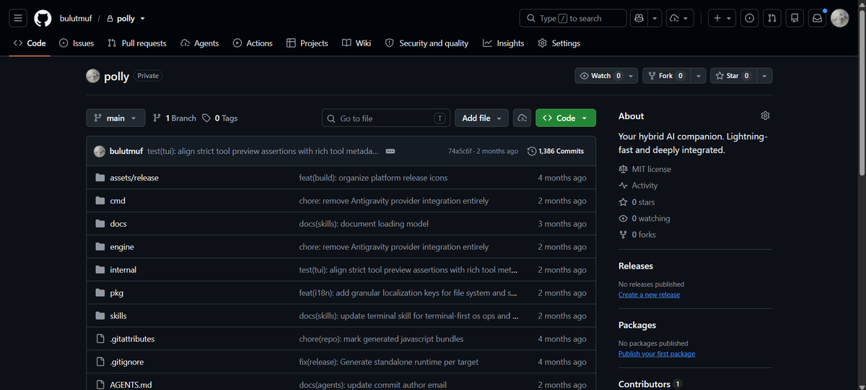Open the .gitattributes file
The height and width of the screenshot is (390, 866).
[x=132, y=339]
